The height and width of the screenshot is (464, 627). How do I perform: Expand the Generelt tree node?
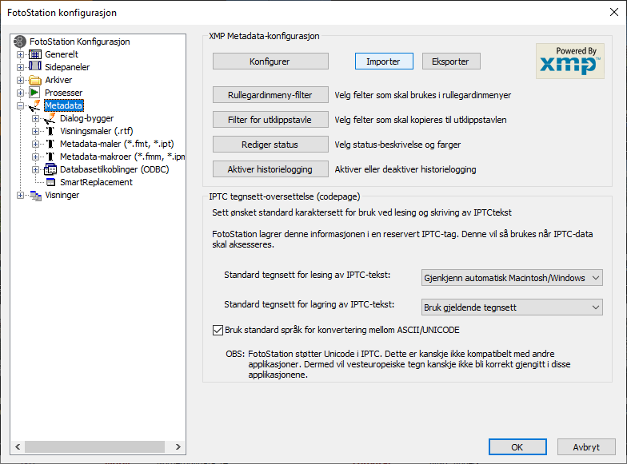21,54
